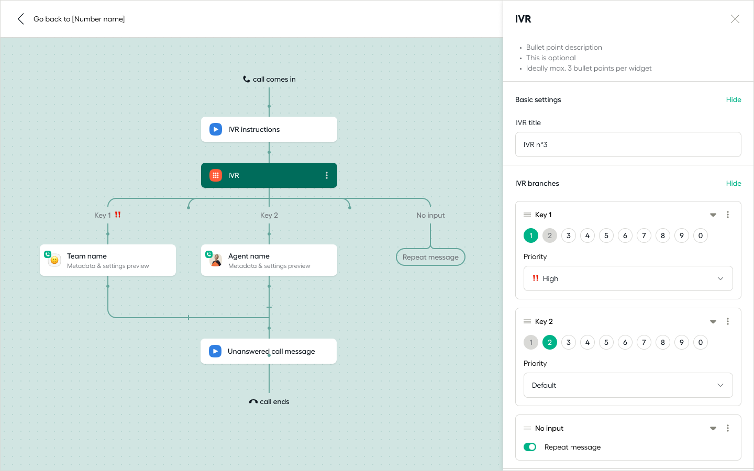Click the Team name emoji avatar
754x471 pixels.
(54, 260)
